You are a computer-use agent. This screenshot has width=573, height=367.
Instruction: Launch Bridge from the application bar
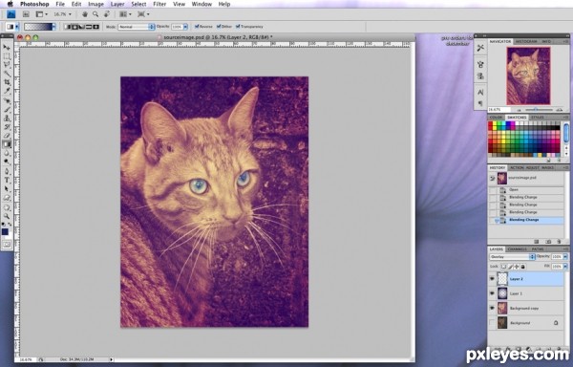coord(26,14)
